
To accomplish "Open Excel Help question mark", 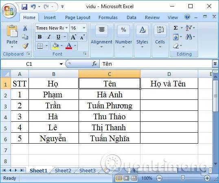I will point(187,17).
